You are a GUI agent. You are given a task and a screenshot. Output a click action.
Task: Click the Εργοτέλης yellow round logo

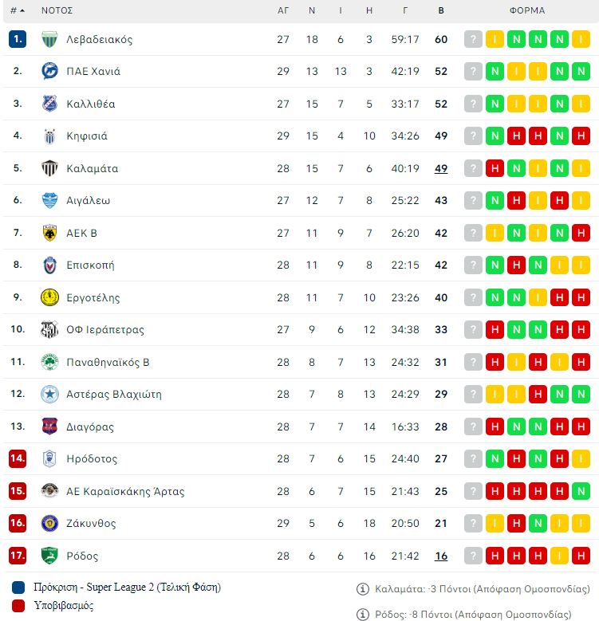pyautogui.click(x=49, y=297)
